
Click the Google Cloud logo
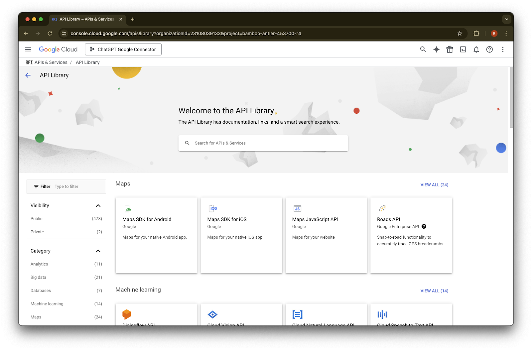click(58, 50)
